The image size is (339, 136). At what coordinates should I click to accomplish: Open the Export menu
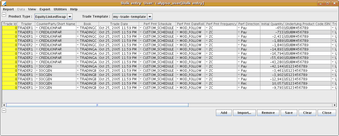point(45,9)
